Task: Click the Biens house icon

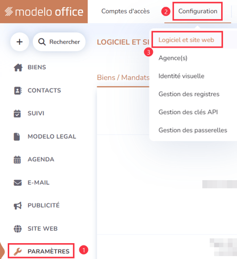Action: [18, 67]
